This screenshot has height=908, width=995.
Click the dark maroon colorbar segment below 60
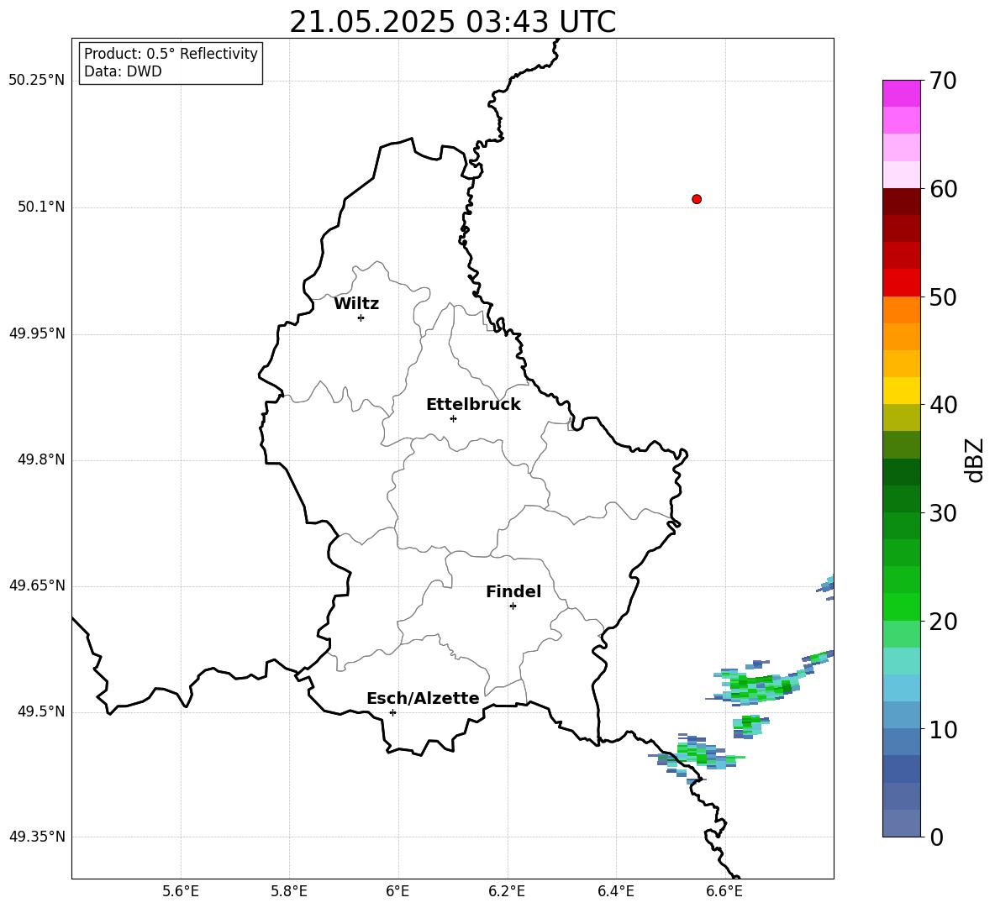point(902,202)
